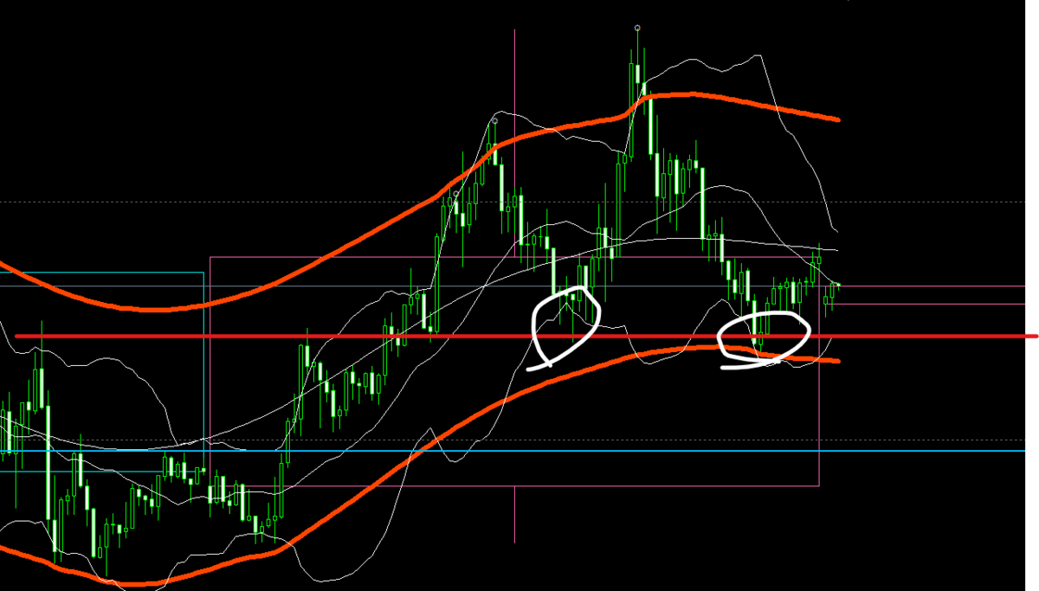Click the last candle at chart's right end
Viewport: 1039px width, 591px height.
coord(837,286)
